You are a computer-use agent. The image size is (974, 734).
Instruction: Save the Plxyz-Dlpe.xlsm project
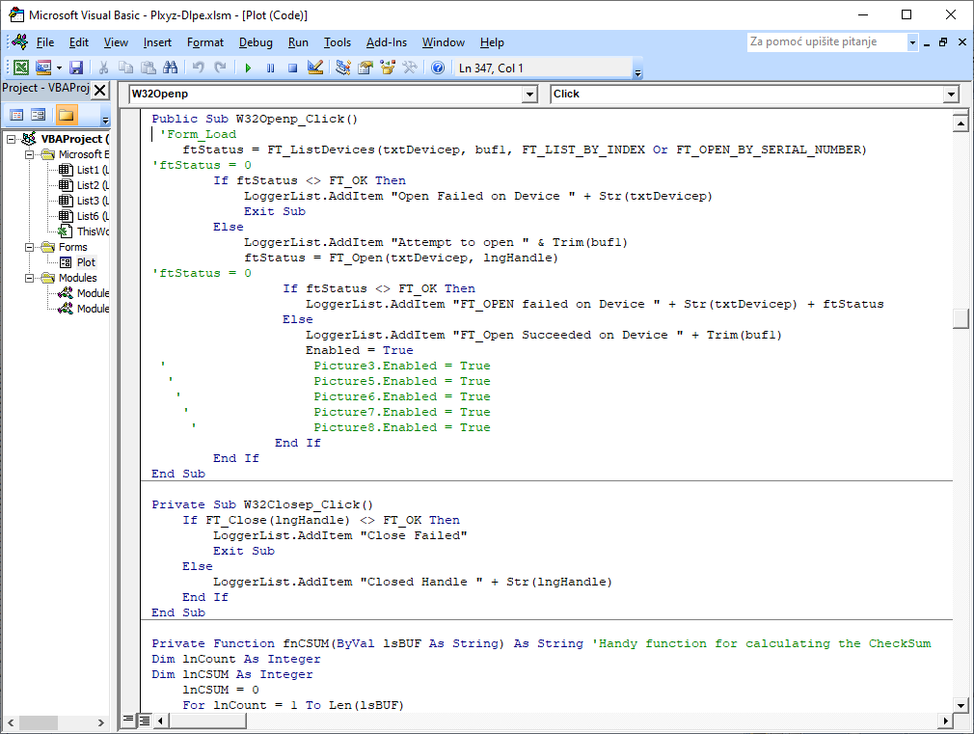click(x=76, y=68)
